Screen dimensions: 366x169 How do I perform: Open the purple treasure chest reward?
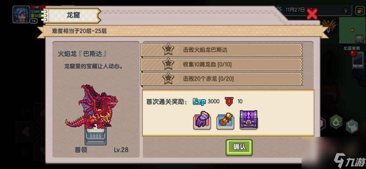(x=249, y=120)
